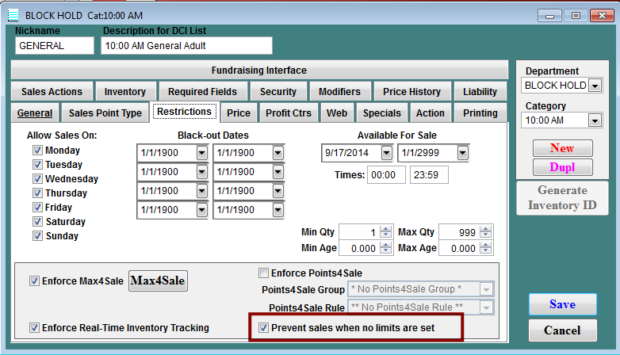
Task: Uncheck the Saturday checkbox
Action: (37, 221)
